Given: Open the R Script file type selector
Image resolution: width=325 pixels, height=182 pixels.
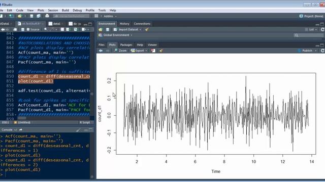Looking at the screenshot, I should tap(86, 122).
